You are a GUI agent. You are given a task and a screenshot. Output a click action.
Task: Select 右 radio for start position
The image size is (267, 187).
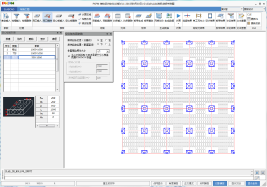[106, 40]
